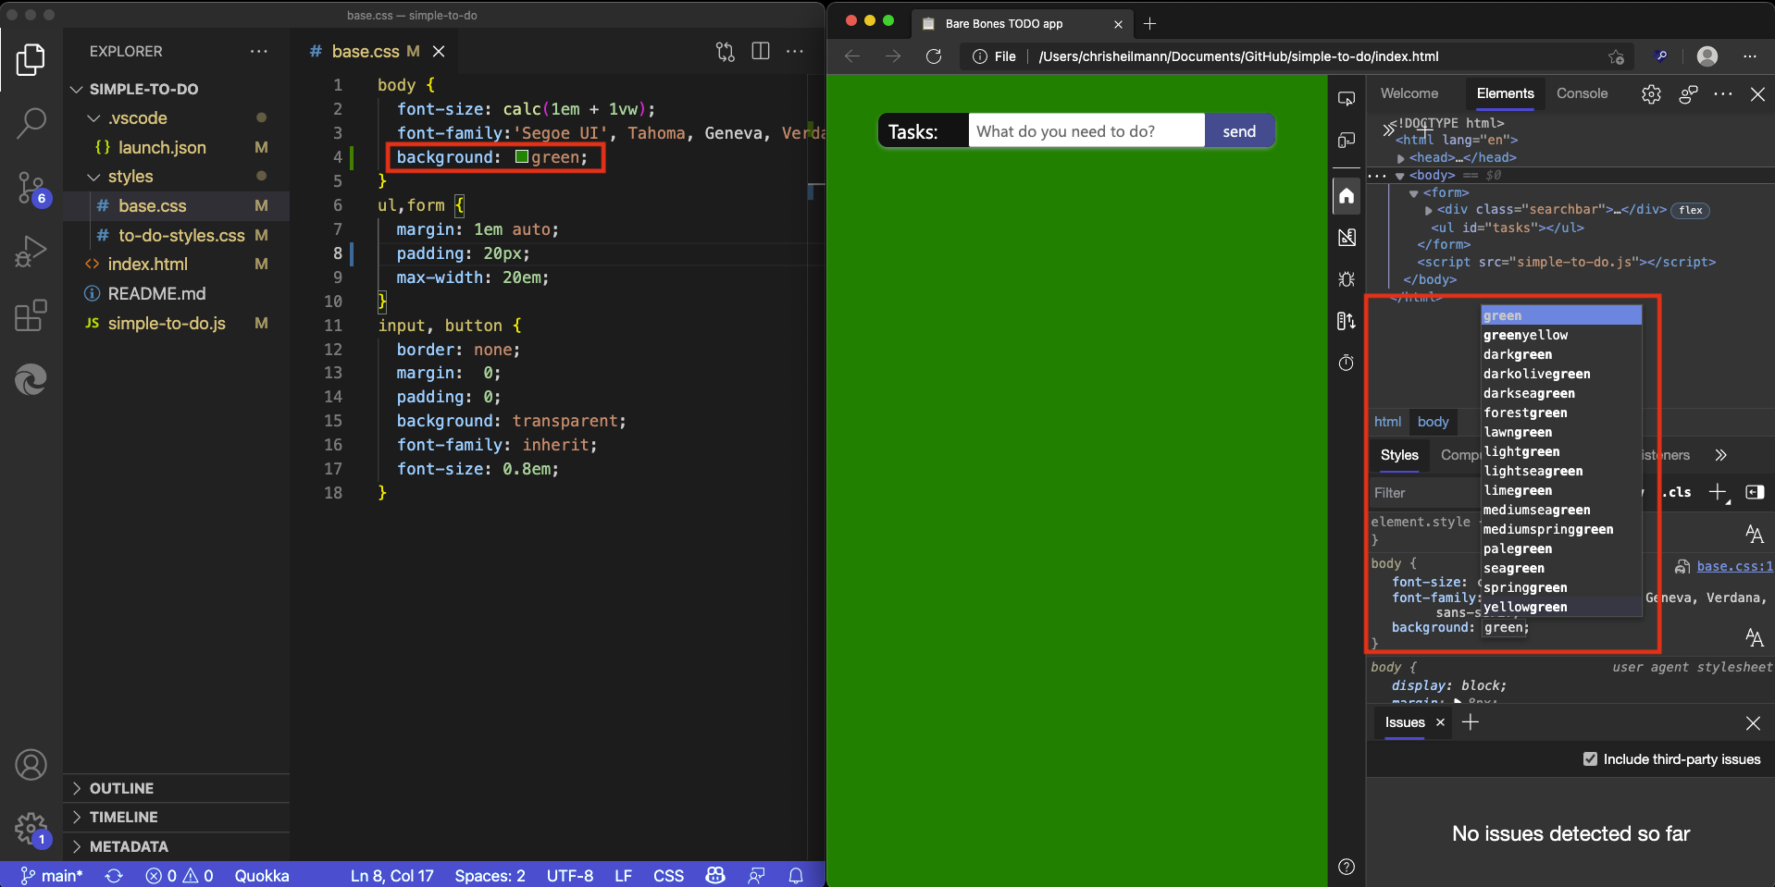Expand the searchbar div in DOM tree
This screenshot has width=1775, height=887.
tap(1429, 210)
